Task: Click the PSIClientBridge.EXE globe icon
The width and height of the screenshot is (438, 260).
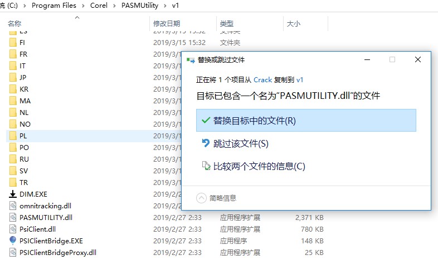Action: [13, 241]
